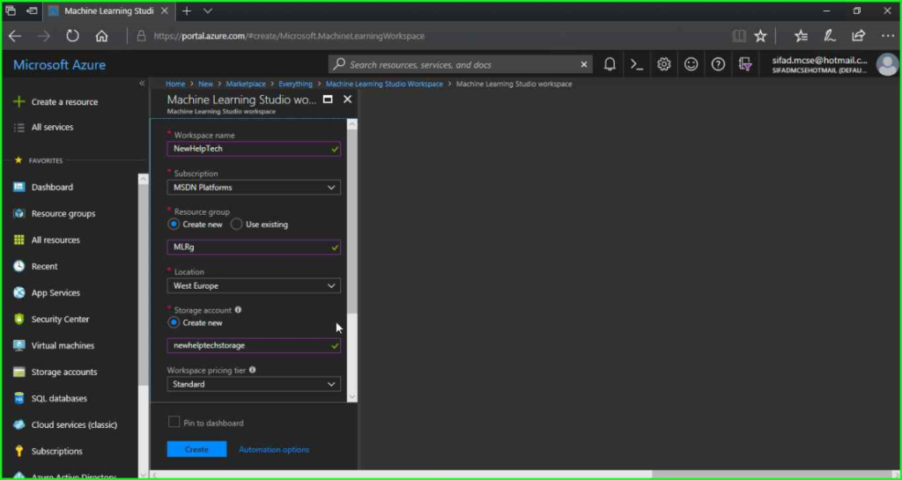The height and width of the screenshot is (480, 902).
Task: Add this page to favorites star
Action: pos(760,36)
